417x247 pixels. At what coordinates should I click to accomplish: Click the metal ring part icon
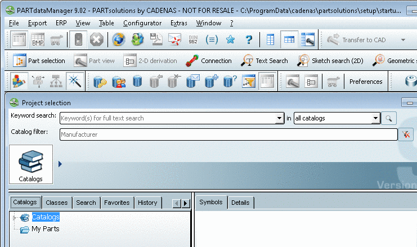pos(411,82)
